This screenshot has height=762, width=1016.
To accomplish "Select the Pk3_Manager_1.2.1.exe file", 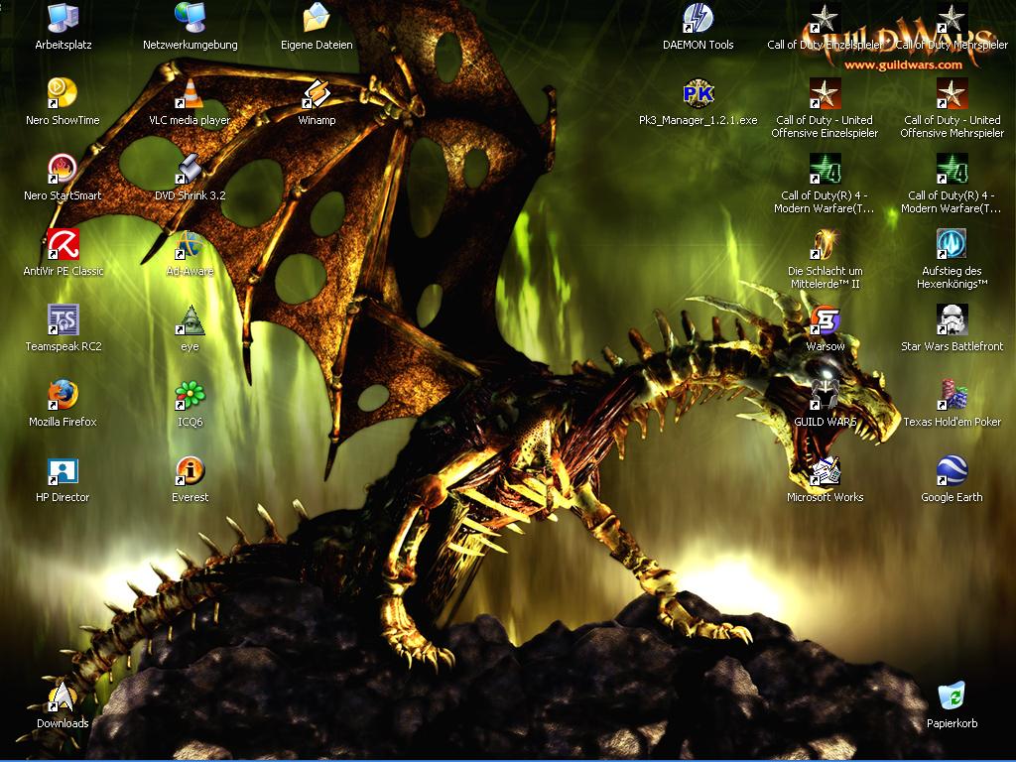I will coord(698,94).
